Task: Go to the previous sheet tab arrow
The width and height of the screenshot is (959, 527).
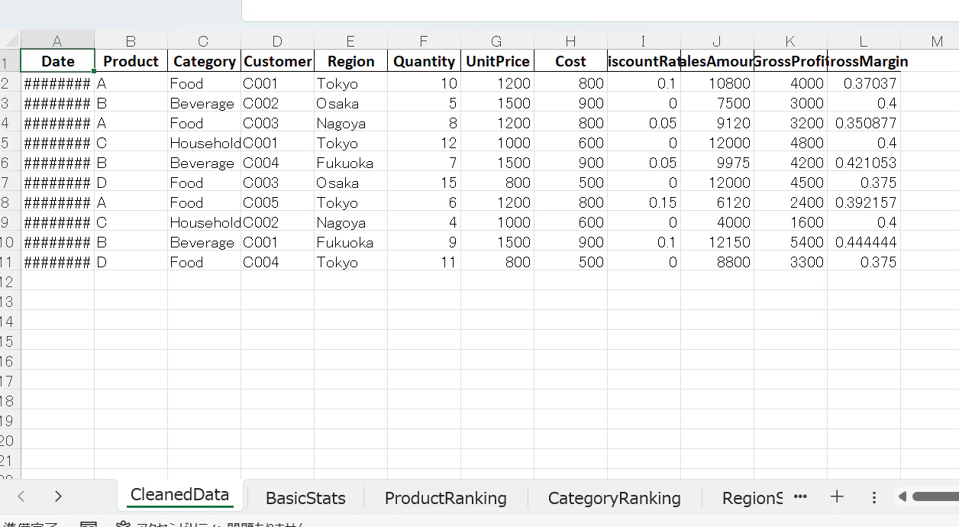Action: 21,496
